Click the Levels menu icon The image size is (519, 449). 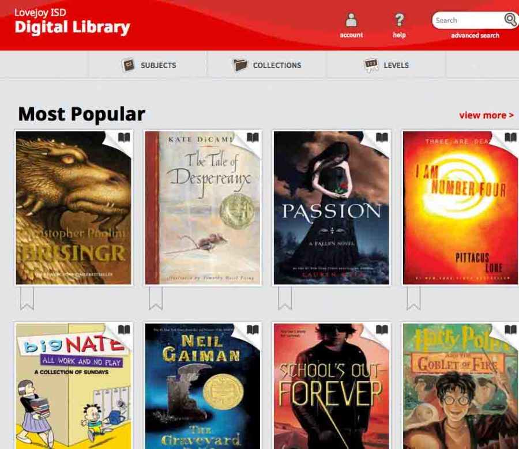click(x=371, y=65)
